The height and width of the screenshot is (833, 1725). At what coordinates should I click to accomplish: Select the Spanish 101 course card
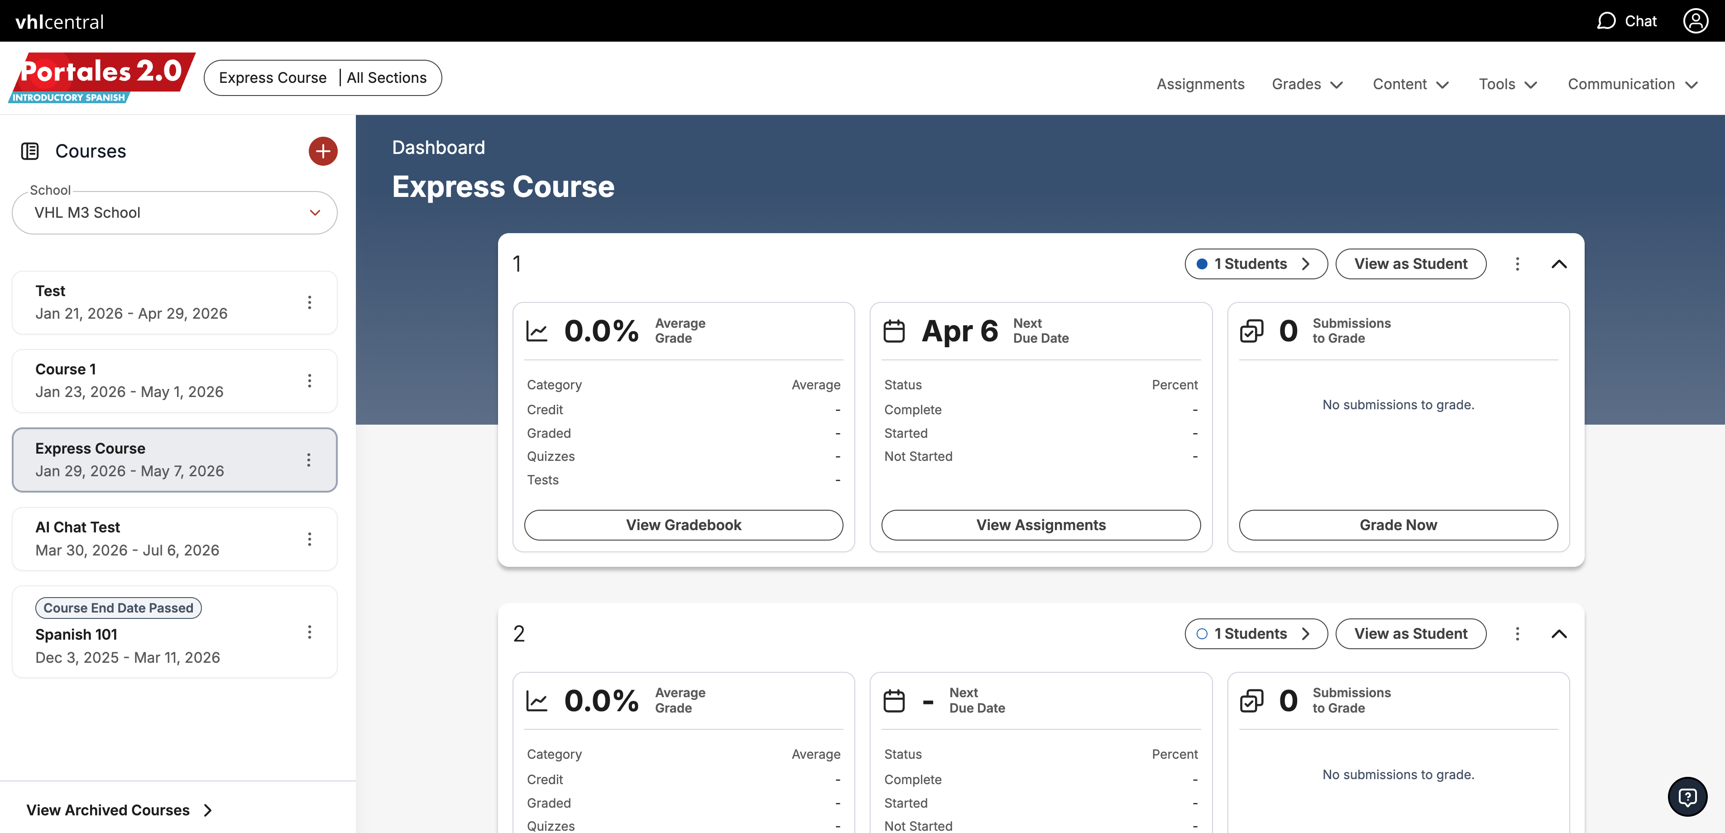175,632
